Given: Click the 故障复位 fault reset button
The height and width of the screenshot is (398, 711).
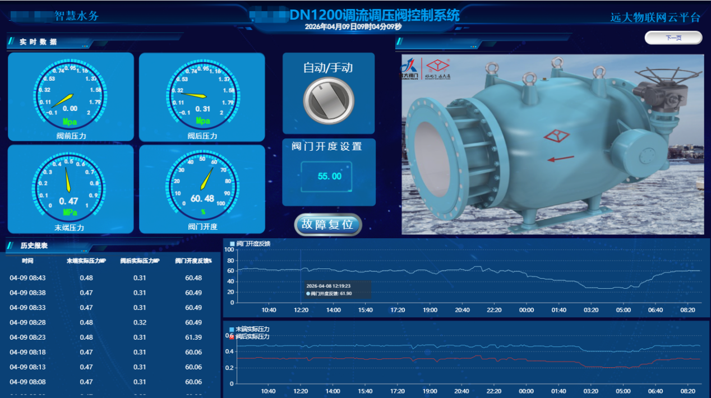Looking at the screenshot, I should [x=328, y=224].
